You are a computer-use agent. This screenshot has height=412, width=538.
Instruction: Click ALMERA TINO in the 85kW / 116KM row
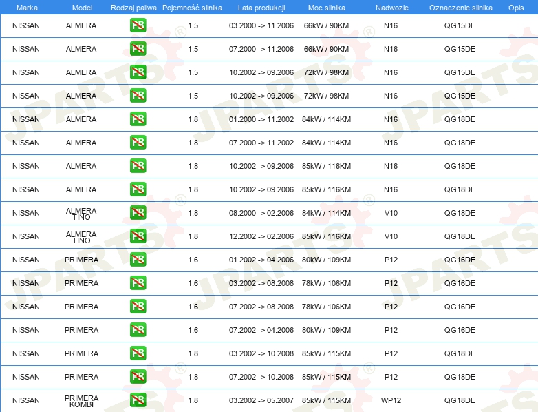(x=81, y=237)
